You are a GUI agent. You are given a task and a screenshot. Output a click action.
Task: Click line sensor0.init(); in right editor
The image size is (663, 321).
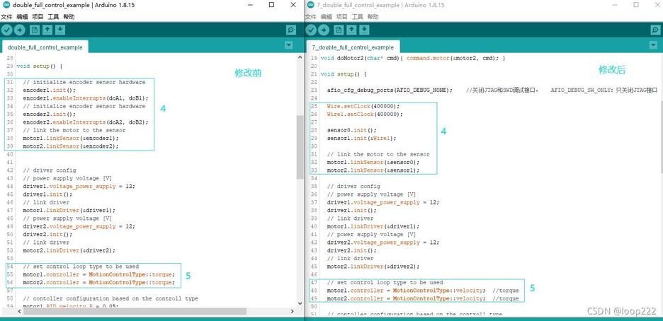coord(351,130)
